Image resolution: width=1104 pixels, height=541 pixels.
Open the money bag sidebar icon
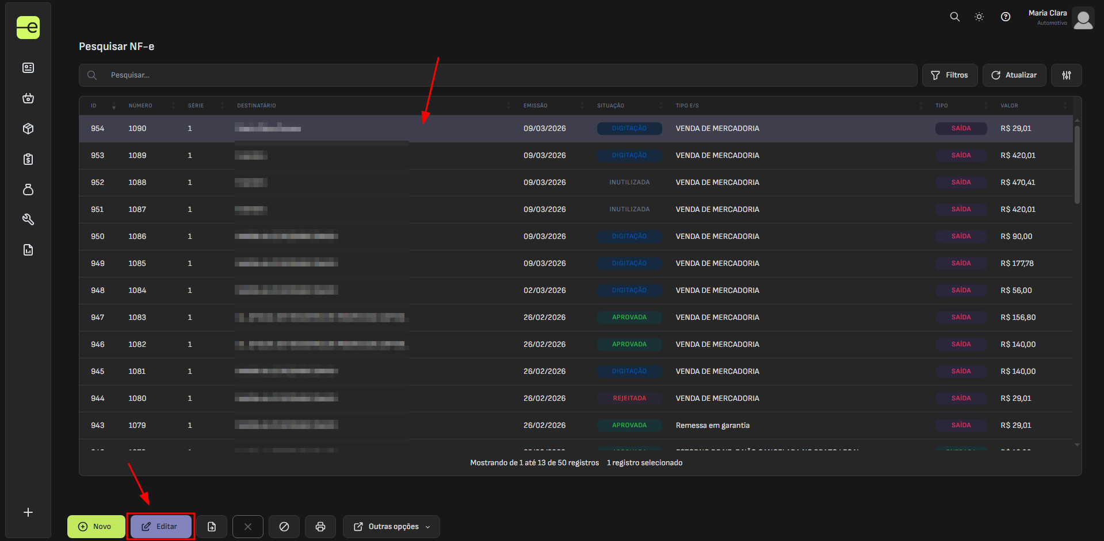[28, 190]
